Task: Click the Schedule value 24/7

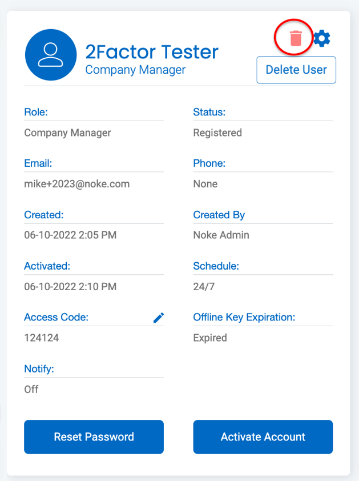Action: (204, 287)
